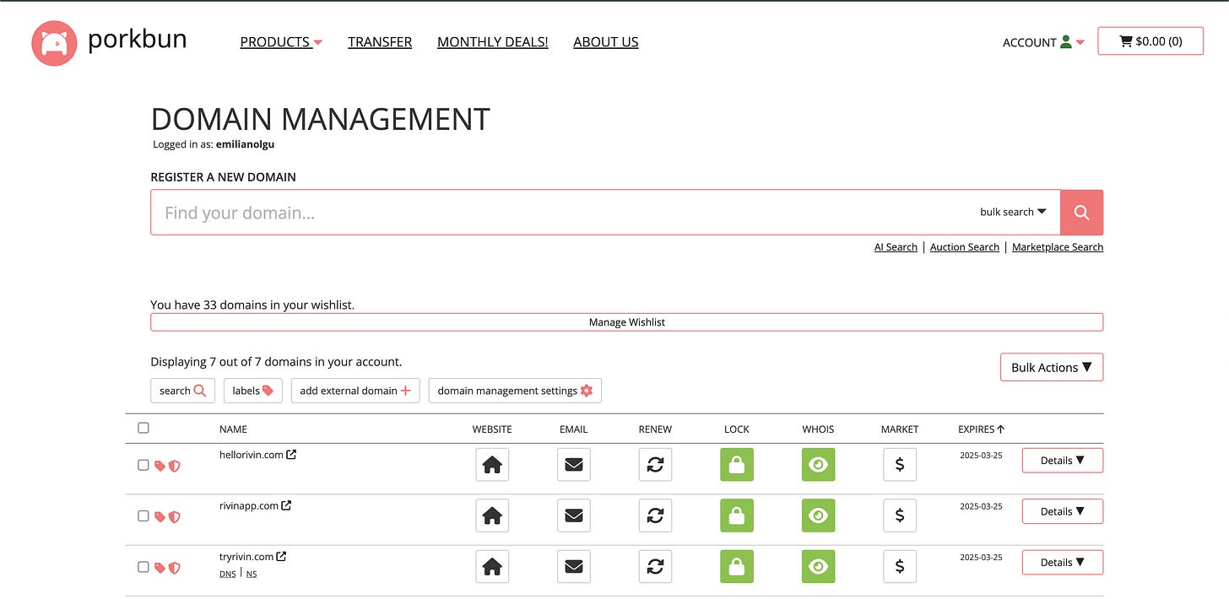Open email settings for rivinapp.com
The height and width of the screenshot is (599, 1229).
coord(574,515)
